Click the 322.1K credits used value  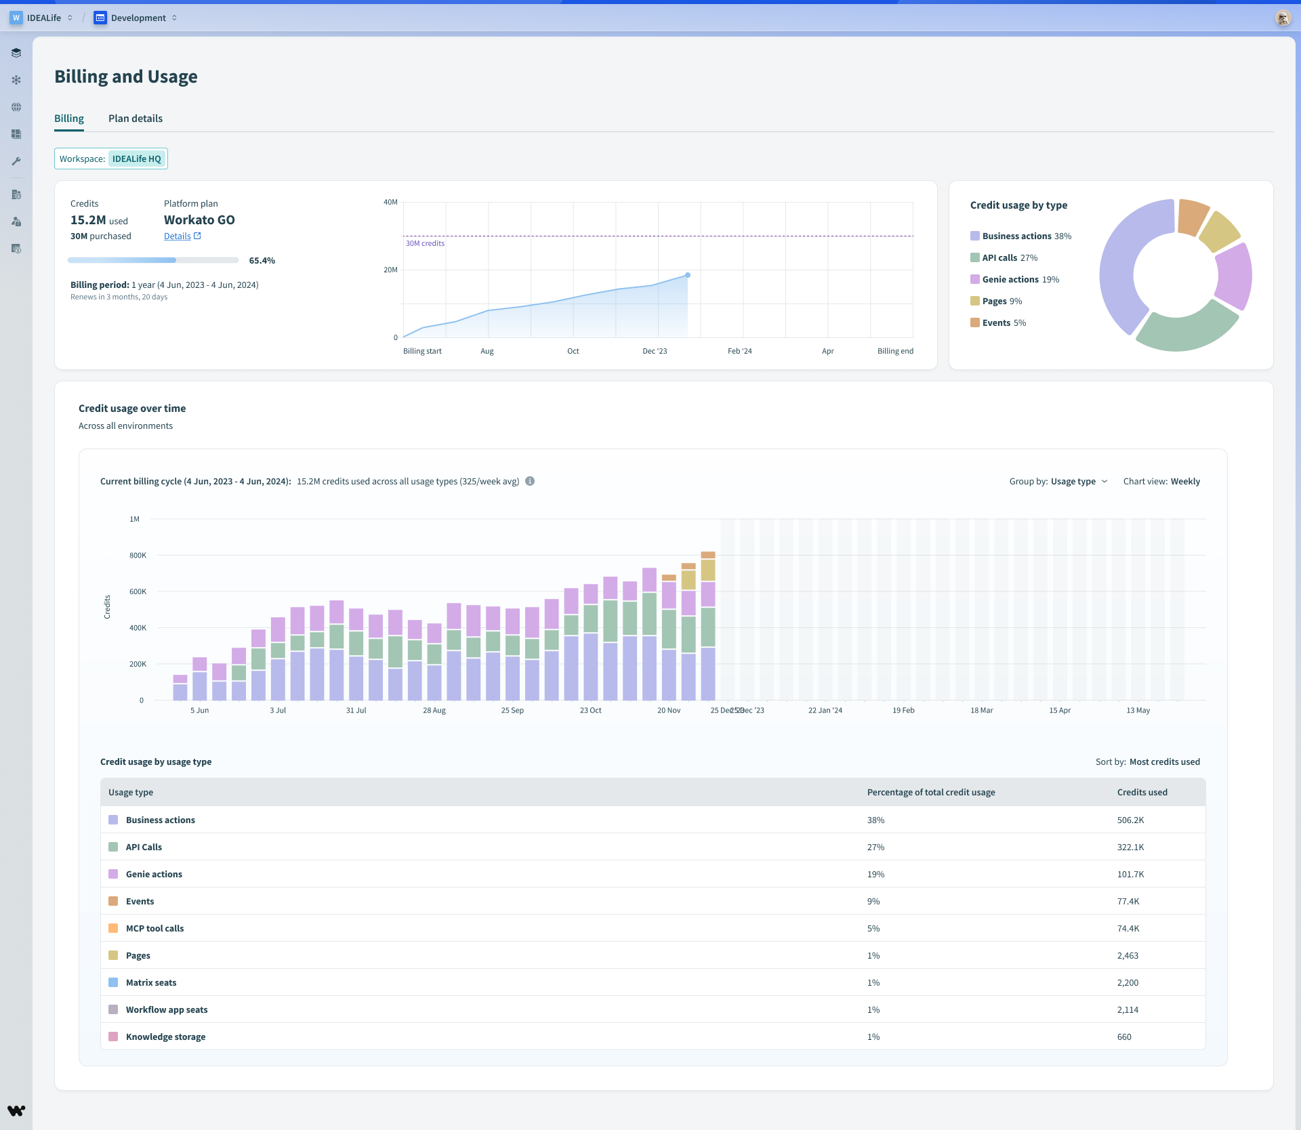[x=1131, y=847]
